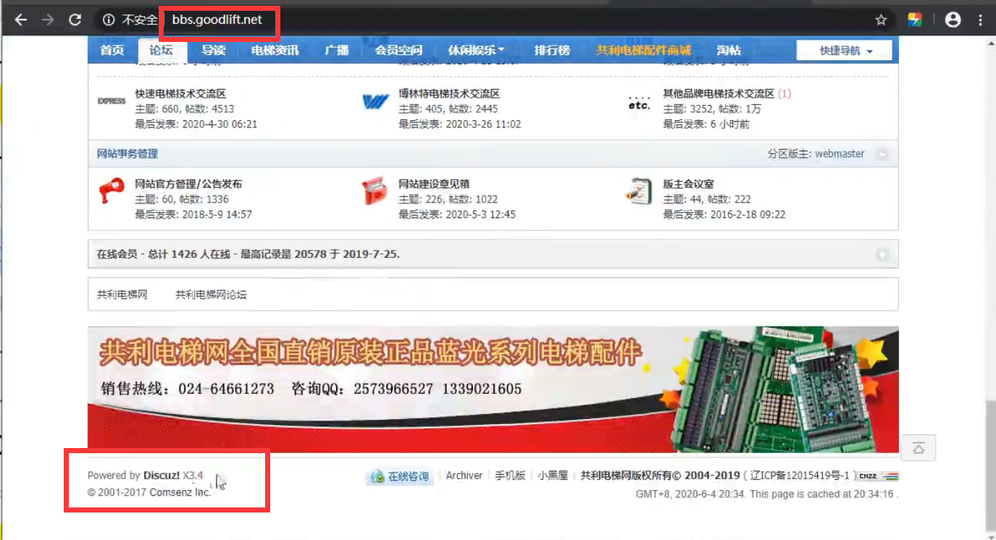
Task: Collapse the 网站事务管理 section
Action: pos(882,154)
